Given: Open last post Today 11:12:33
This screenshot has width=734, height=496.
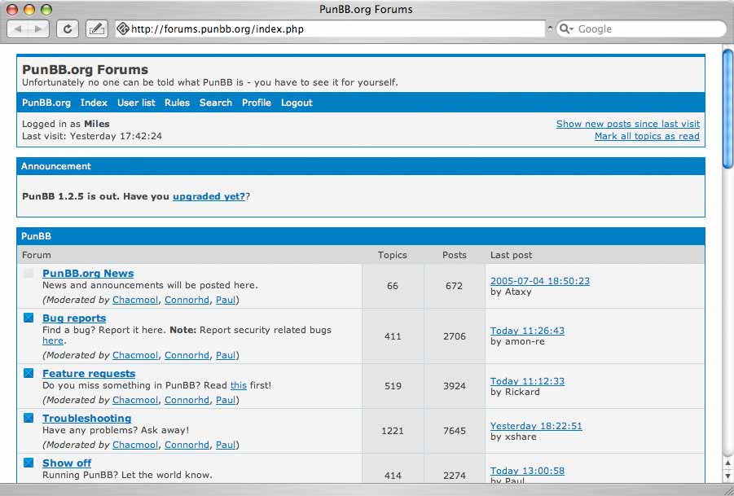Looking at the screenshot, I should 528,381.
